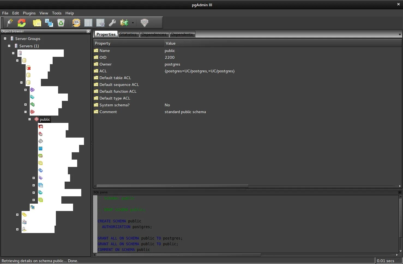Image resolution: width=403 pixels, height=264 pixels.
Task: Click the blue FTS Dictionaries books icon
Action: 41,148
